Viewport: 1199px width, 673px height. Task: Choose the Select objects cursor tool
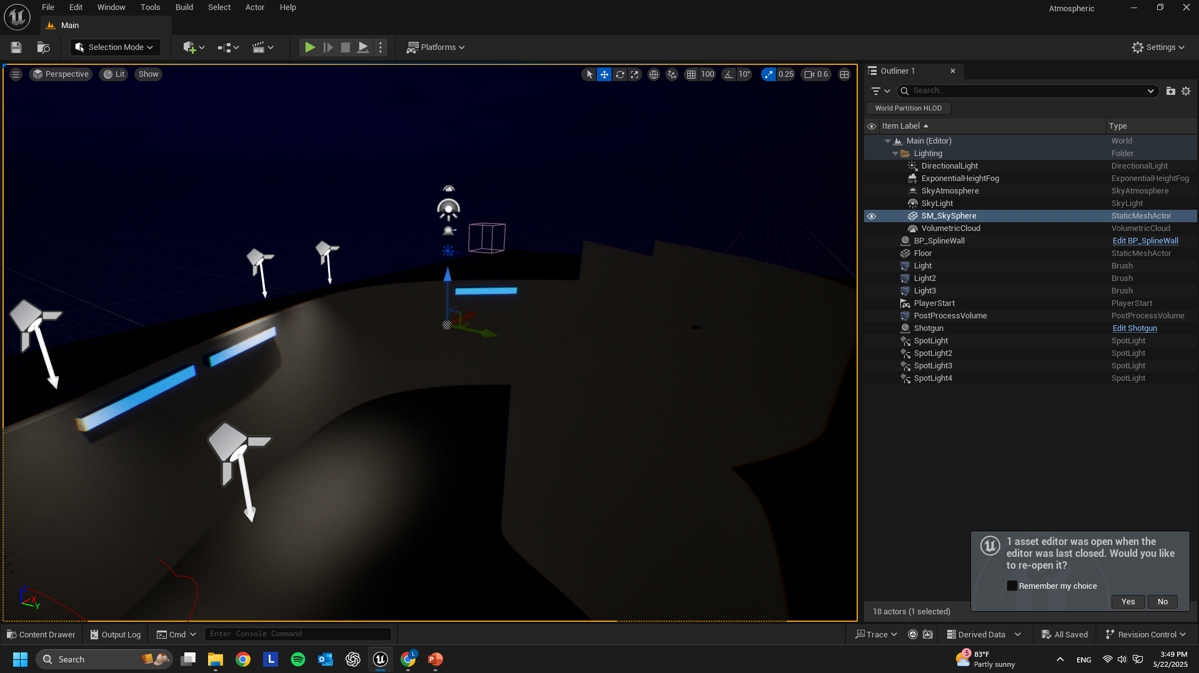click(589, 74)
